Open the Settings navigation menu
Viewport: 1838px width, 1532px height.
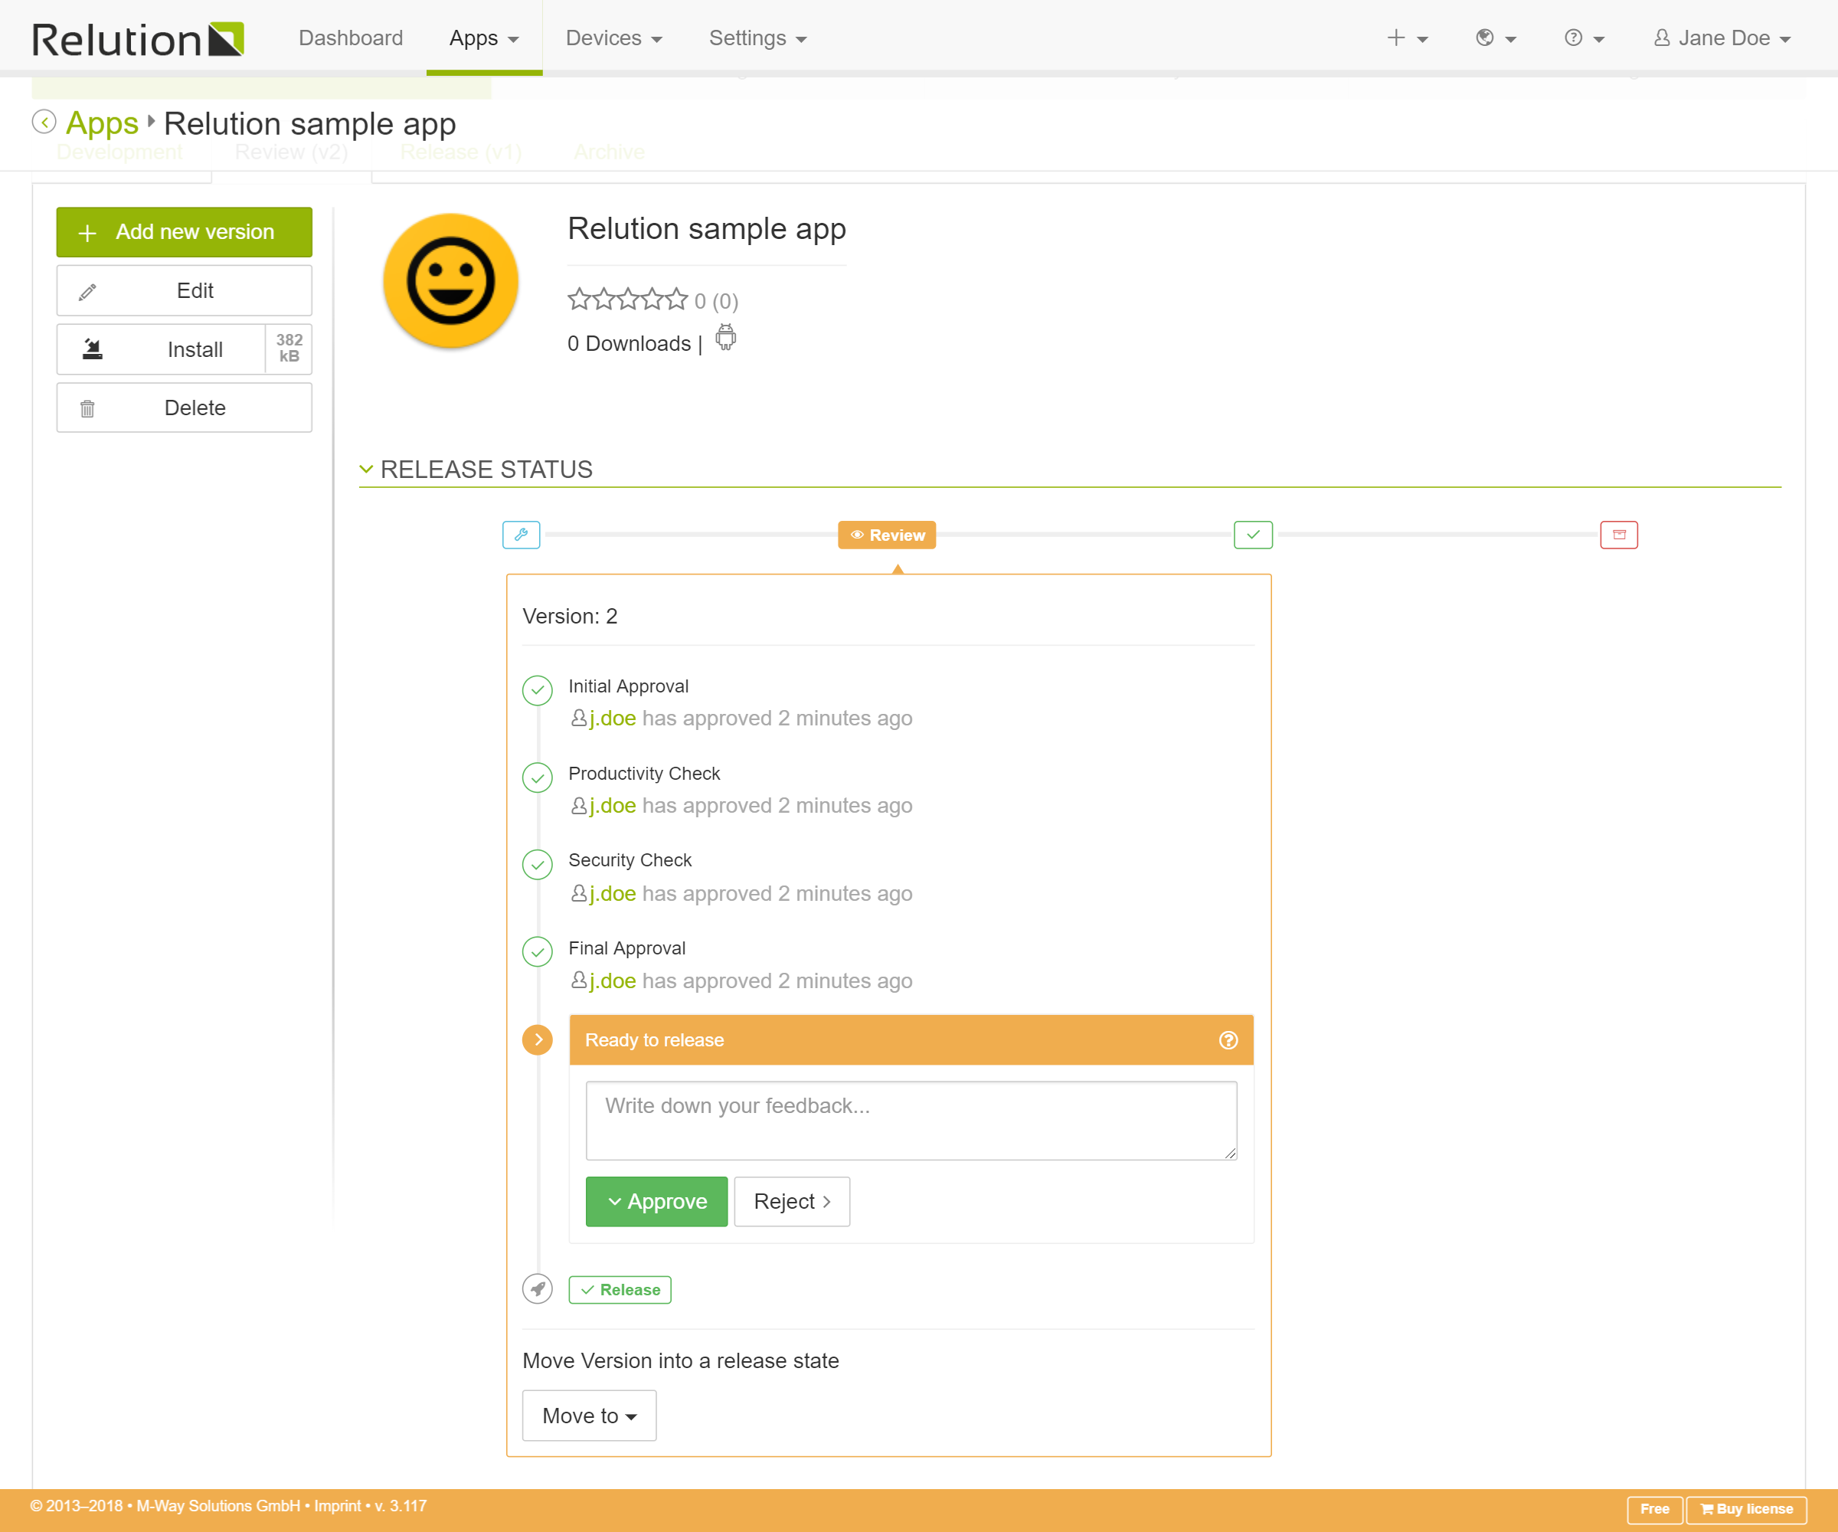(x=758, y=38)
